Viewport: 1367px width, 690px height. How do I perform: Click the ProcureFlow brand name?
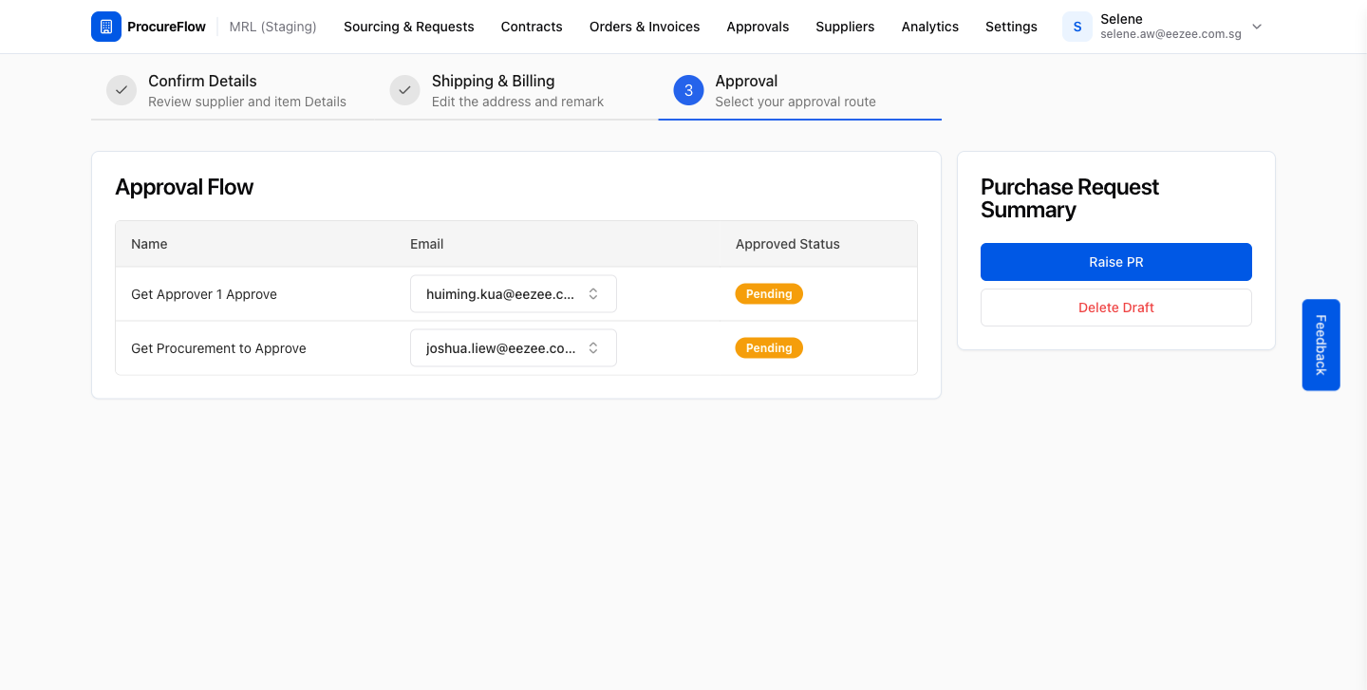pos(166,27)
